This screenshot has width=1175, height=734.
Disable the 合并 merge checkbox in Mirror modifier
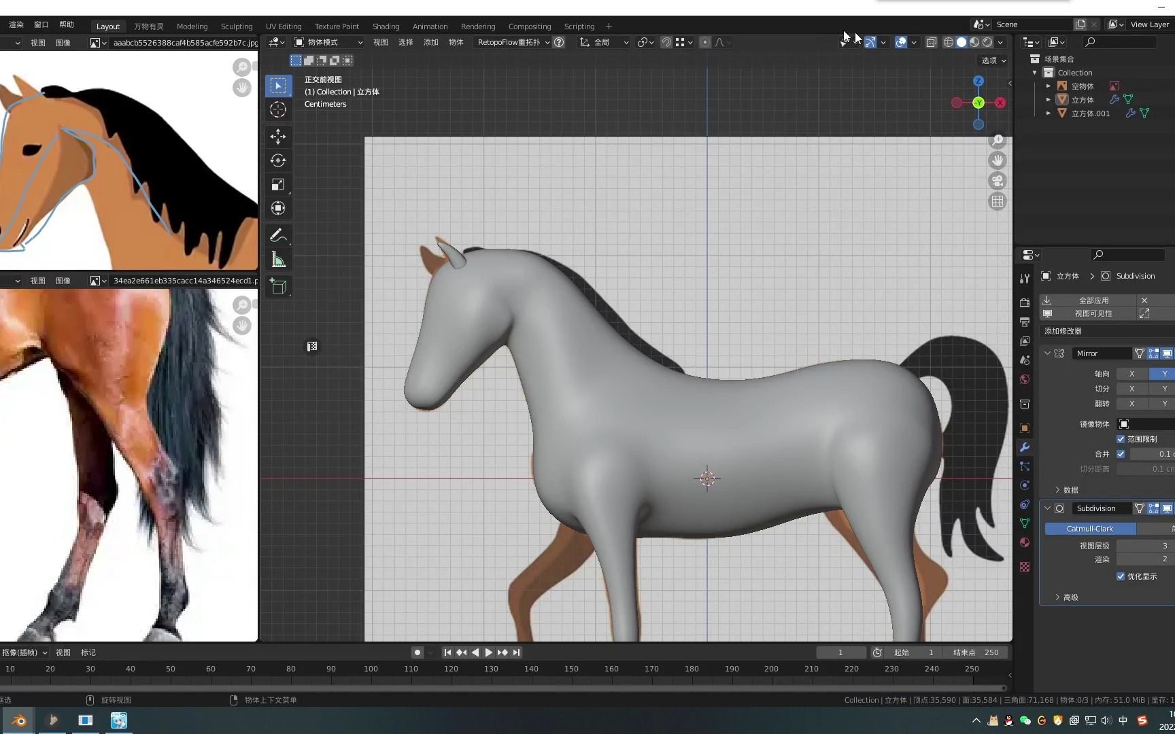coord(1121,453)
